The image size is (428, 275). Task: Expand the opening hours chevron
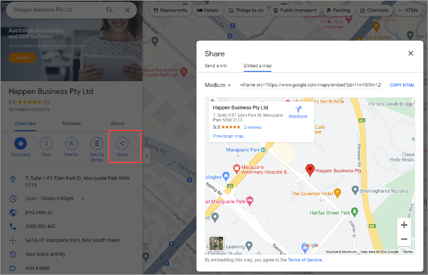82,198
